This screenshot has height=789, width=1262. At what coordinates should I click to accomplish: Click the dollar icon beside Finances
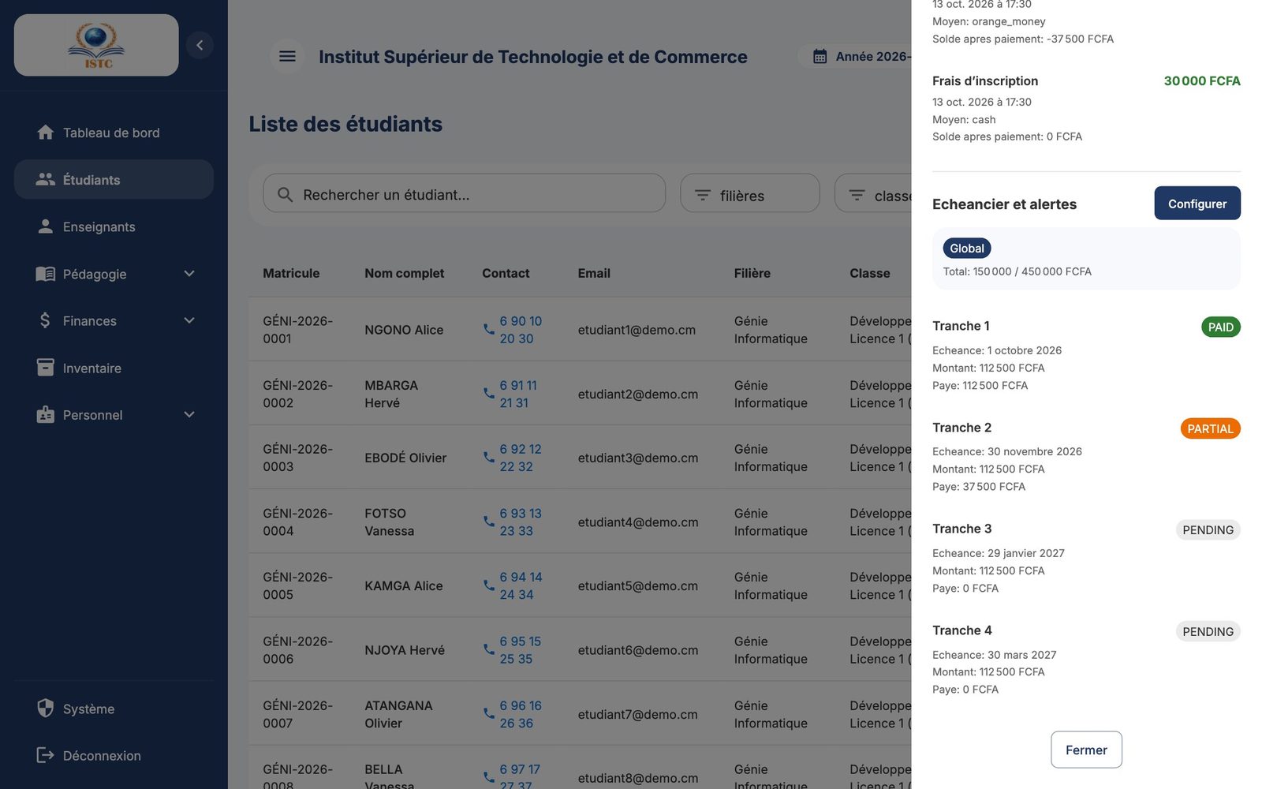point(45,320)
